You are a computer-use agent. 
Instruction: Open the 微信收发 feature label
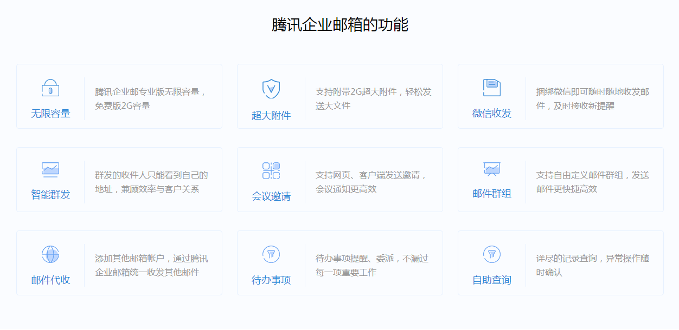point(492,114)
